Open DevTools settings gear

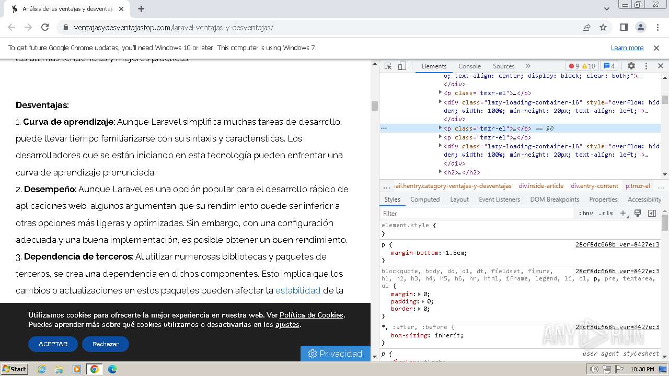(631, 66)
